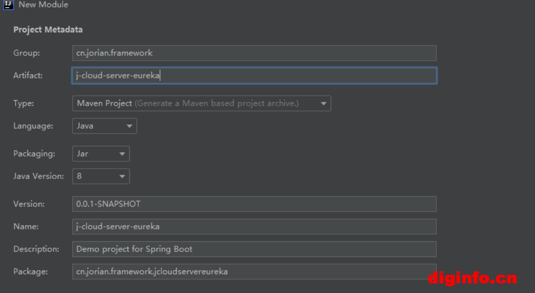Click the Description field for Spring Boot
The width and height of the screenshot is (535, 293).
pos(254,249)
